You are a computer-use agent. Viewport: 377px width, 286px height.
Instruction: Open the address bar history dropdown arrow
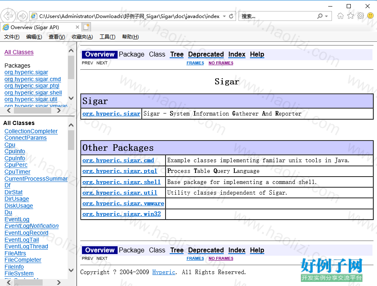pos(224,16)
